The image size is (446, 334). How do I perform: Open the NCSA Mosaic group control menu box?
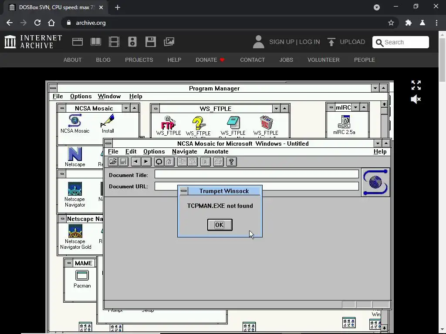[x=62, y=108]
